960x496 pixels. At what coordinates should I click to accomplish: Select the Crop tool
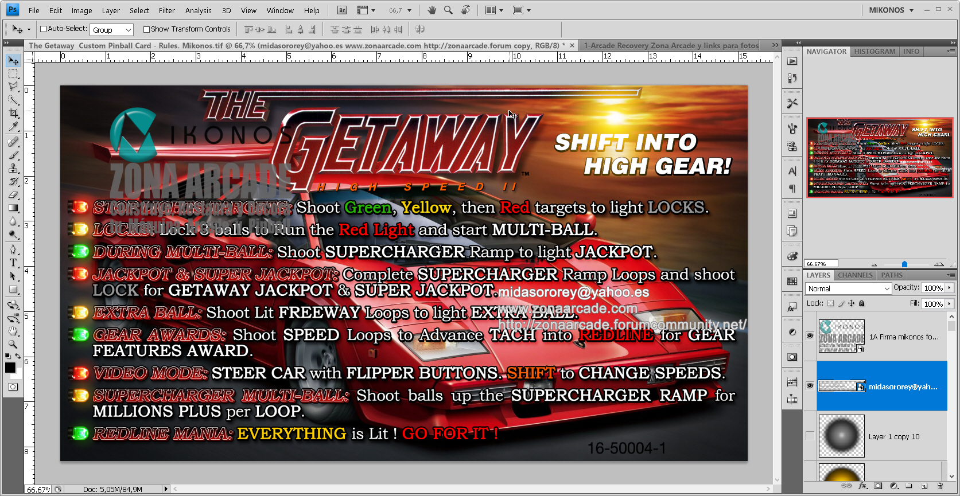click(x=13, y=113)
